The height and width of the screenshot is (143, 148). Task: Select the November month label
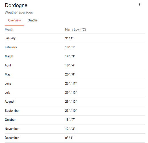(x=12, y=129)
